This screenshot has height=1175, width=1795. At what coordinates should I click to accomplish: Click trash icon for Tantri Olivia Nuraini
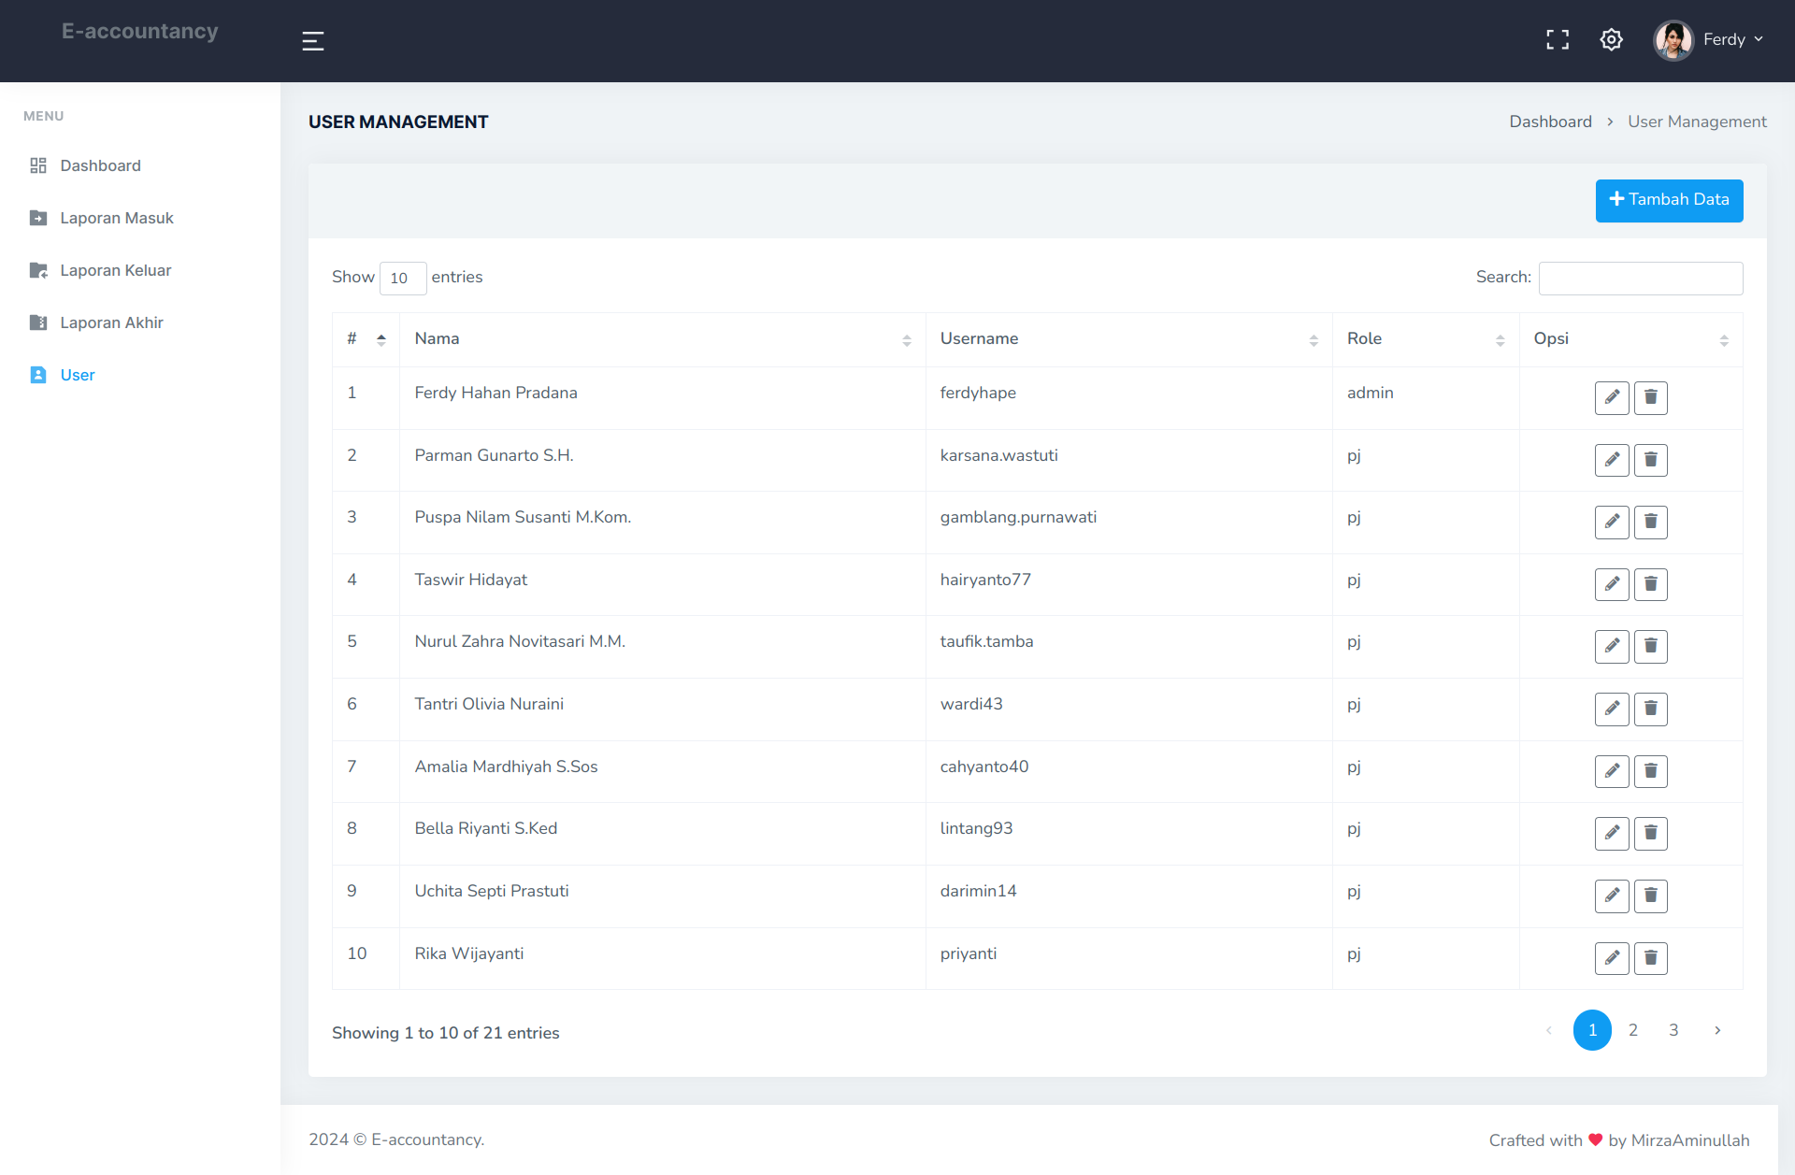pos(1651,709)
